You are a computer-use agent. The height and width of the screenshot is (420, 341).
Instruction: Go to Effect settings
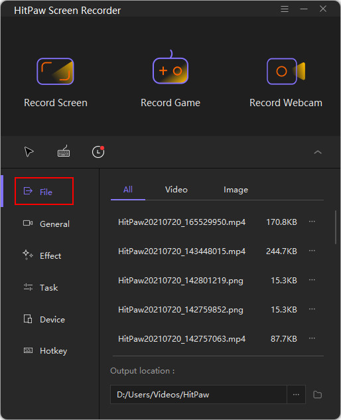pos(42,255)
